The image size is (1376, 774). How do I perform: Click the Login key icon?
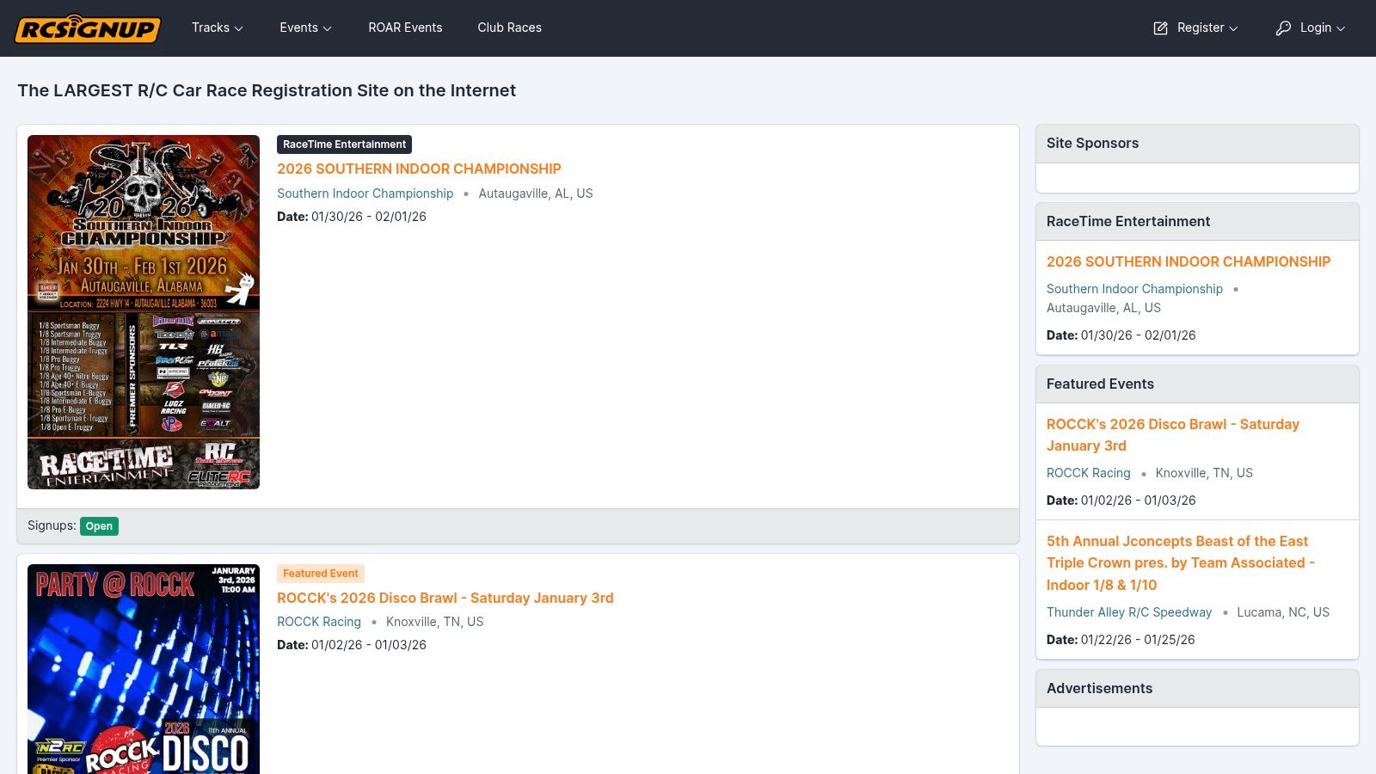coord(1283,28)
